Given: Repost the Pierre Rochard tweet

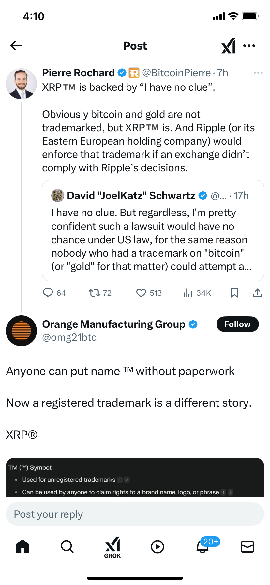Looking at the screenshot, I should click(x=95, y=293).
